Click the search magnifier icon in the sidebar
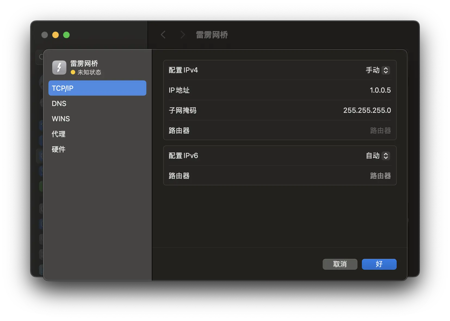The width and height of the screenshot is (450, 321). click(41, 57)
